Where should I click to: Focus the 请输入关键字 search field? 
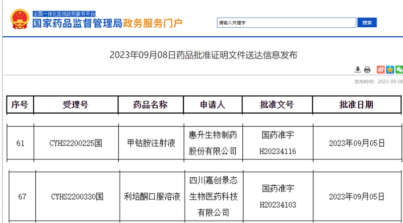pyautogui.click(x=287, y=23)
